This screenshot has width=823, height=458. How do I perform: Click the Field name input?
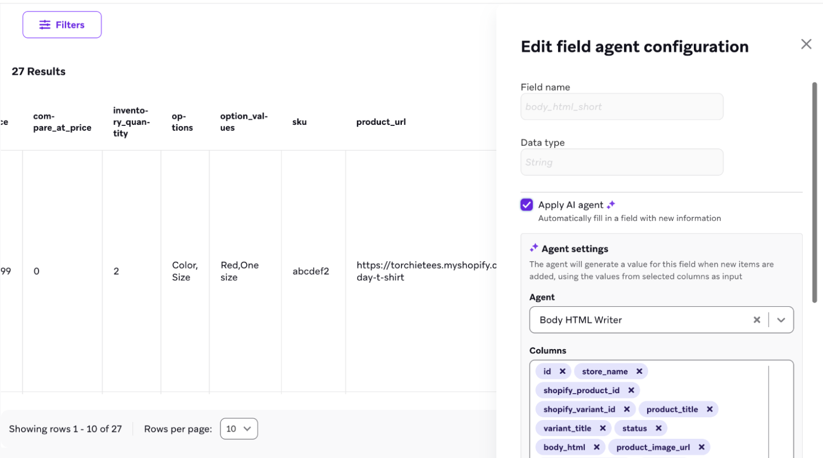click(621, 106)
